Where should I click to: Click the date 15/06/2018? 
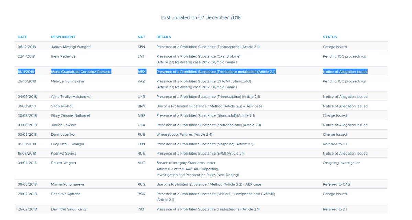tap(27, 154)
